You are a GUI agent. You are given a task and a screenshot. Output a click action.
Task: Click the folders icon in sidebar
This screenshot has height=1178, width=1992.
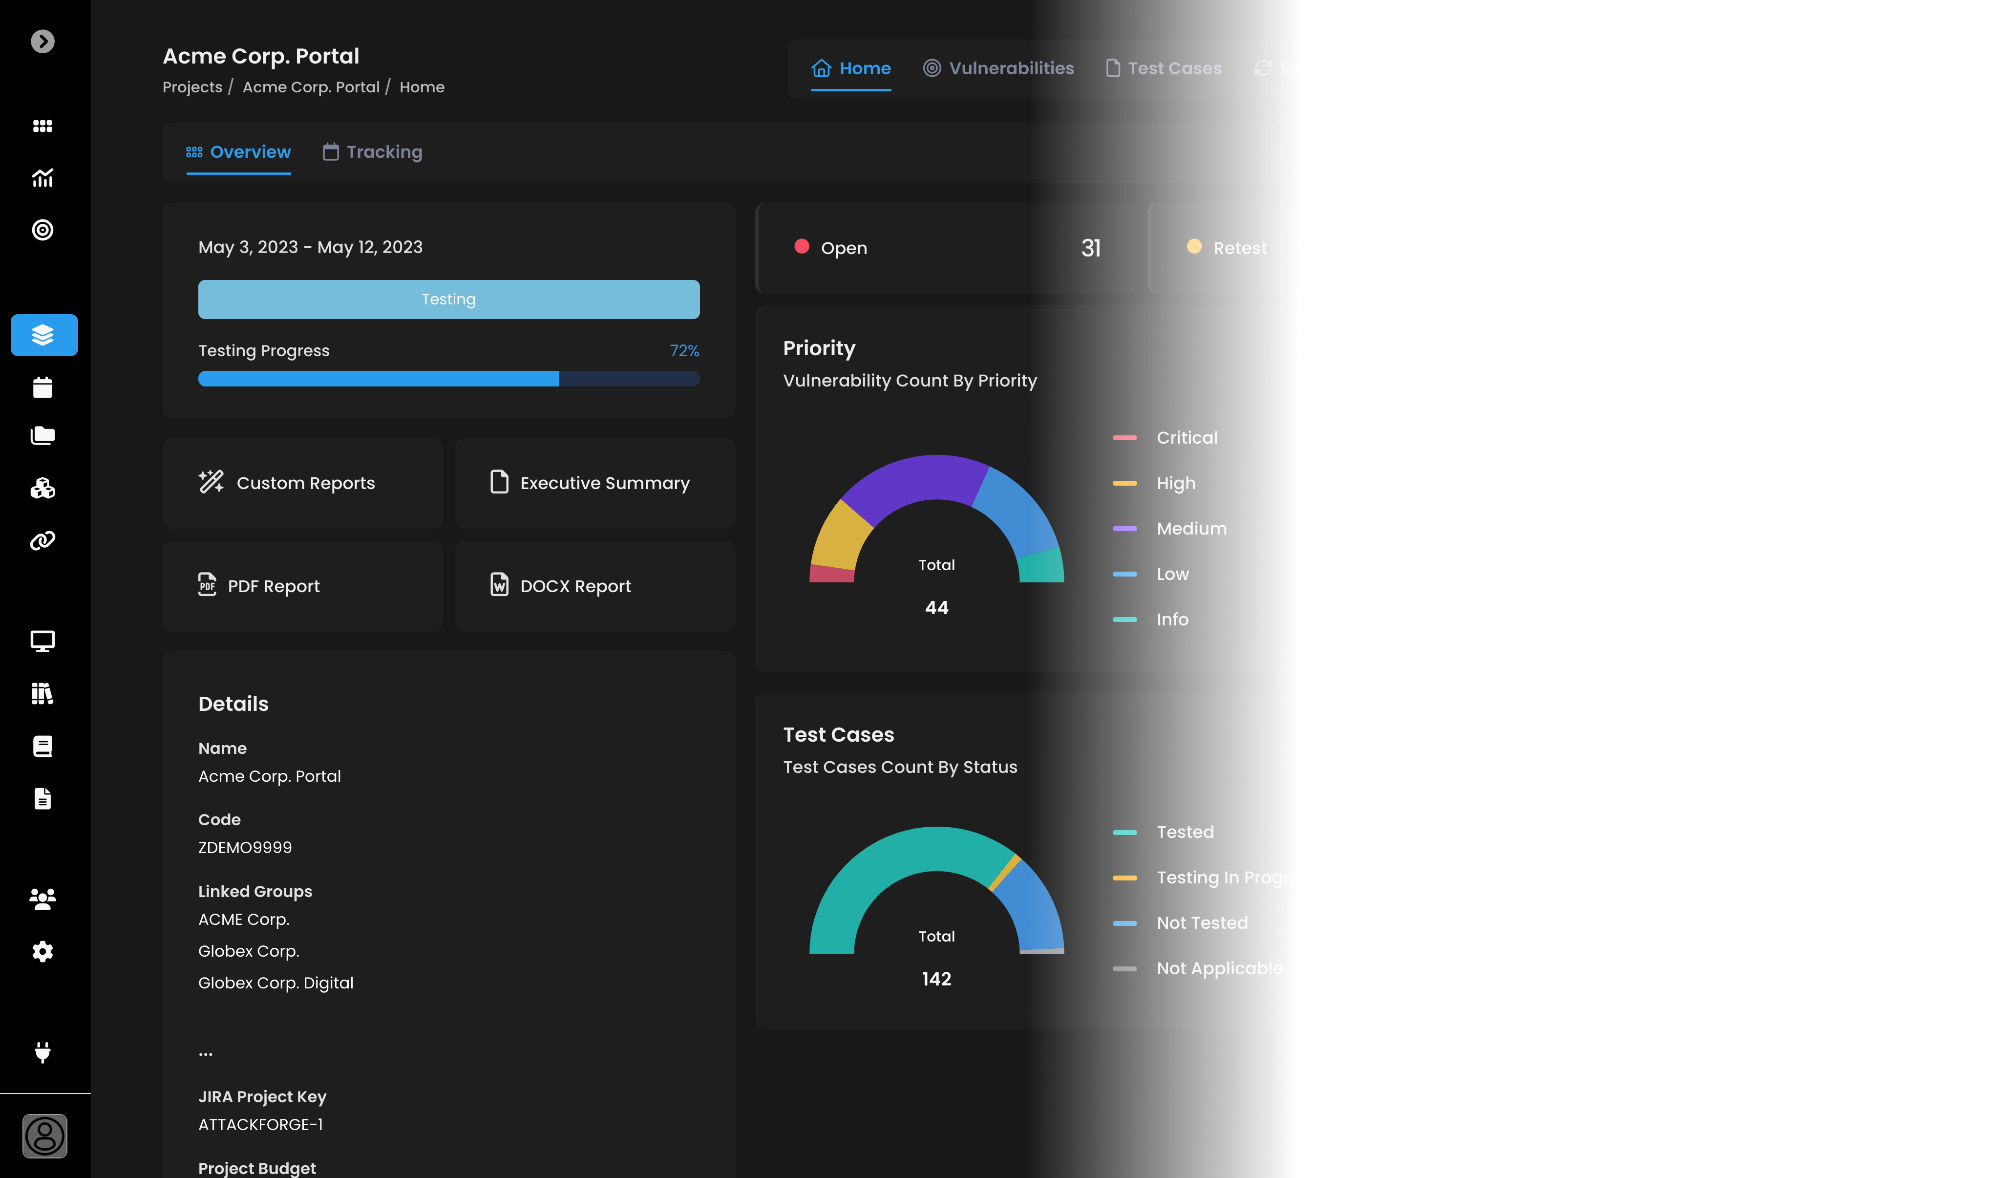pyautogui.click(x=43, y=436)
